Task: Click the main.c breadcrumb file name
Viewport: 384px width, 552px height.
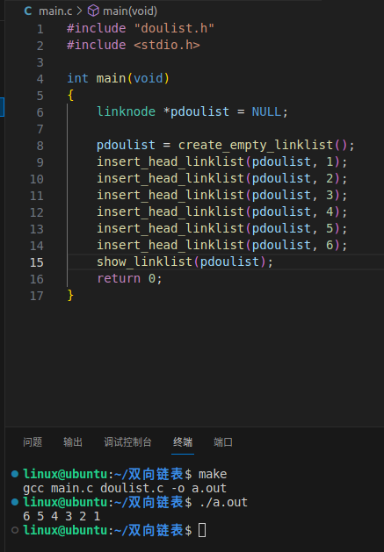Action: (55, 11)
